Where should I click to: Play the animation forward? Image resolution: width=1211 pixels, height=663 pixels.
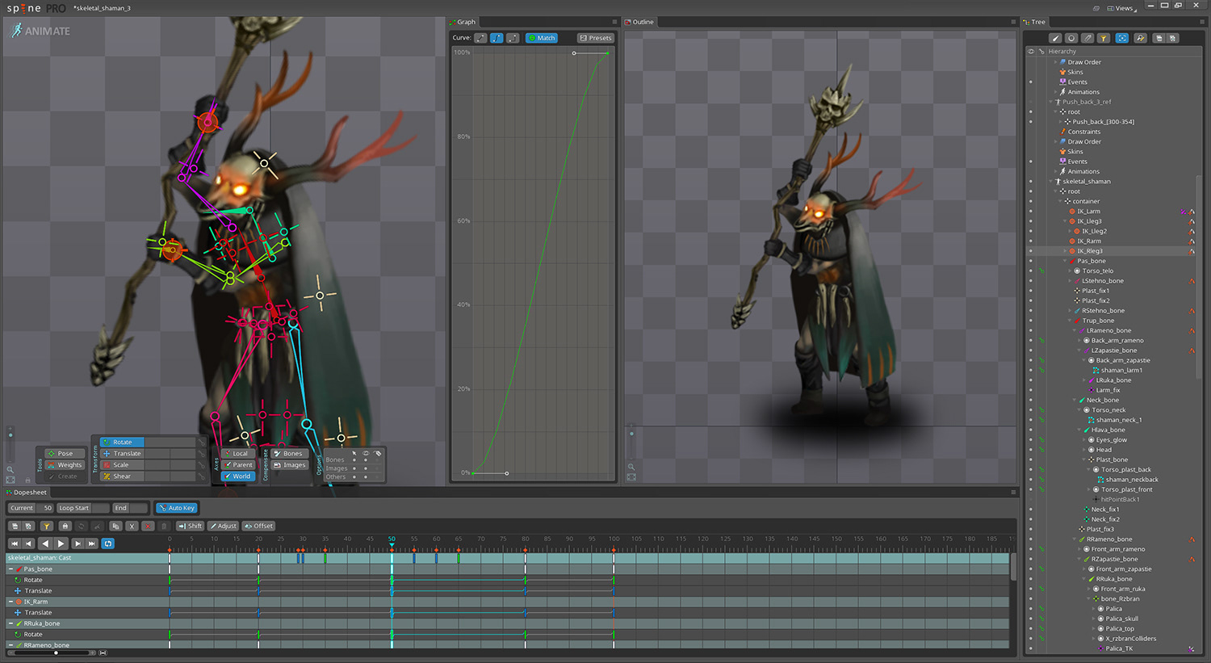pos(61,543)
